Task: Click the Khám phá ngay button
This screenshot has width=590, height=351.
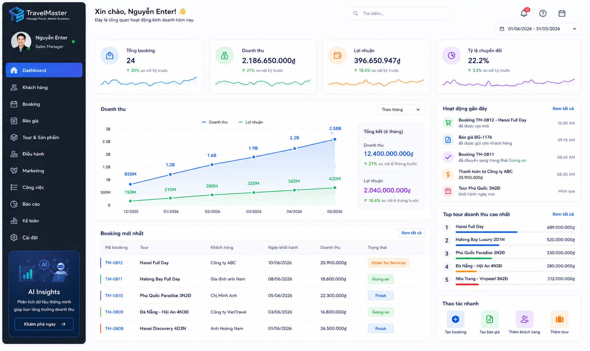Action: click(44, 324)
